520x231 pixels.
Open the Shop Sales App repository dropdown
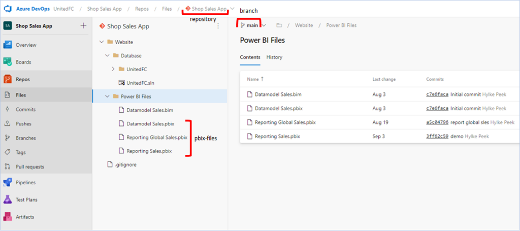(x=232, y=9)
